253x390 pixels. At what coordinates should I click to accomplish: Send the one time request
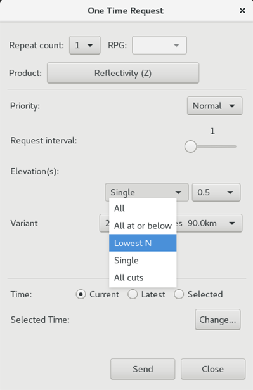(x=143, y=369)
